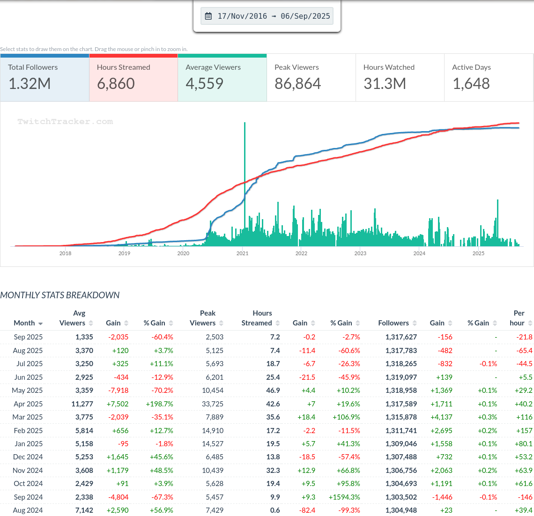Click the sort icon beside Avg Viewers header
Image resolution: width=534 pixels, height=516 pixels.
pos(91,323)
